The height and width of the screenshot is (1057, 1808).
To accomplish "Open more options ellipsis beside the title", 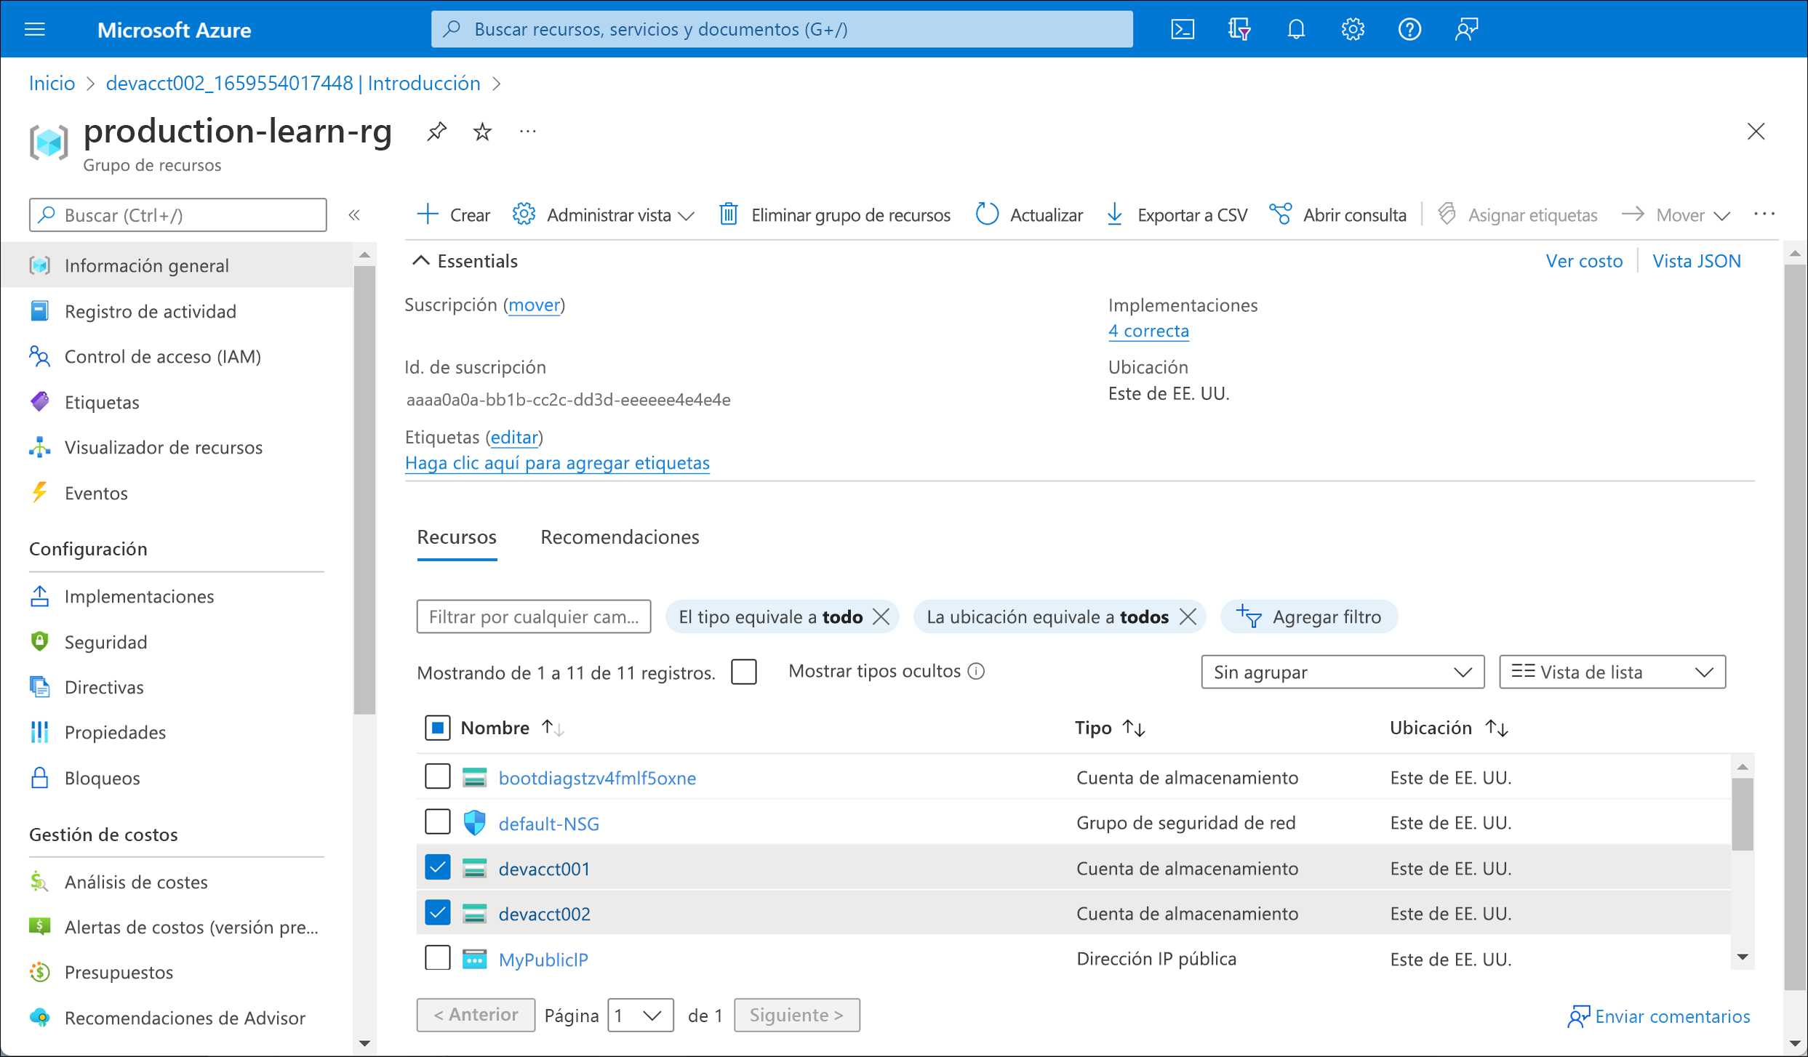I will tap(528, 132).
